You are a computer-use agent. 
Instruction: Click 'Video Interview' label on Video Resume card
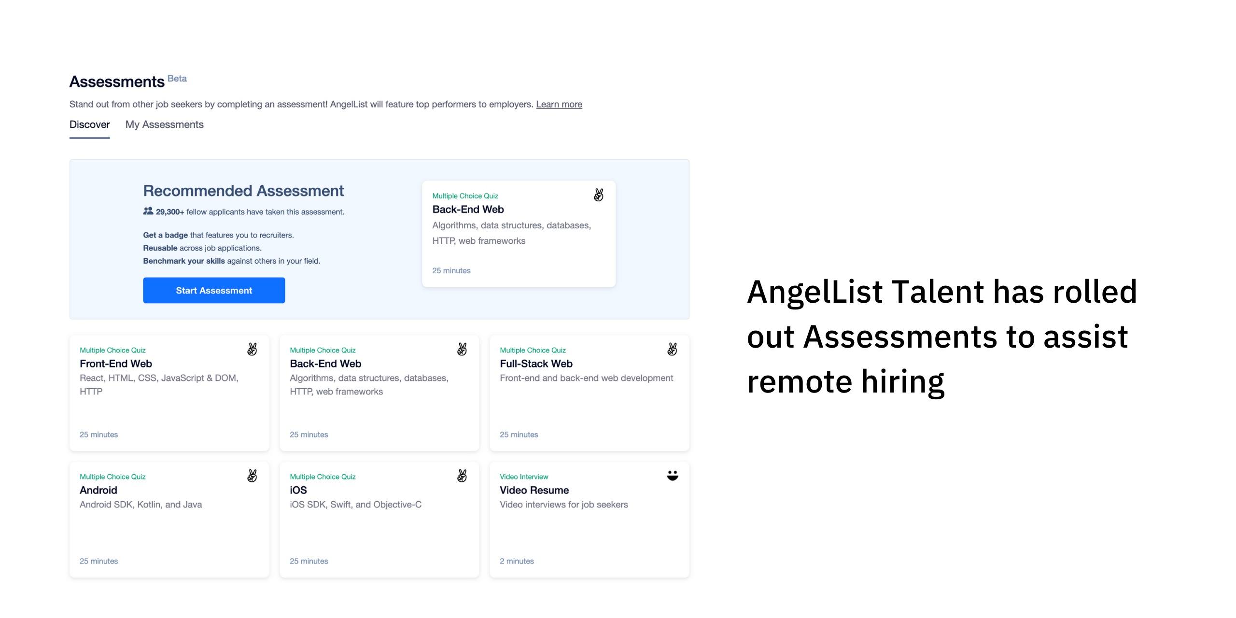click(524, 477)
